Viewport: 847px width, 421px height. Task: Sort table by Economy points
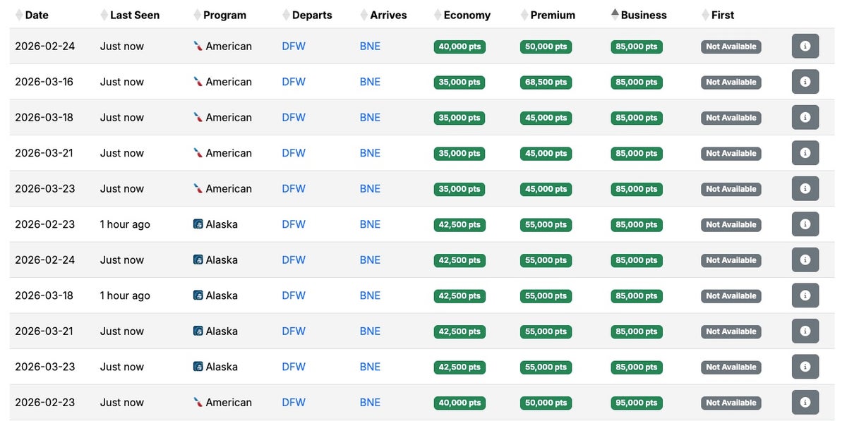pos(467,15)
